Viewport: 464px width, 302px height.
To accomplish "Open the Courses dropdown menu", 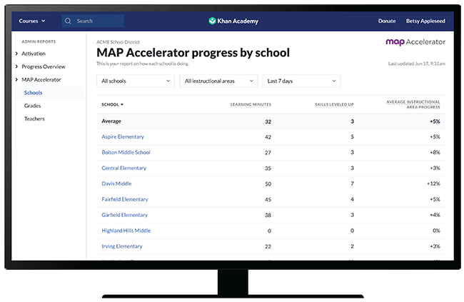I will click(x=32, y=21).
